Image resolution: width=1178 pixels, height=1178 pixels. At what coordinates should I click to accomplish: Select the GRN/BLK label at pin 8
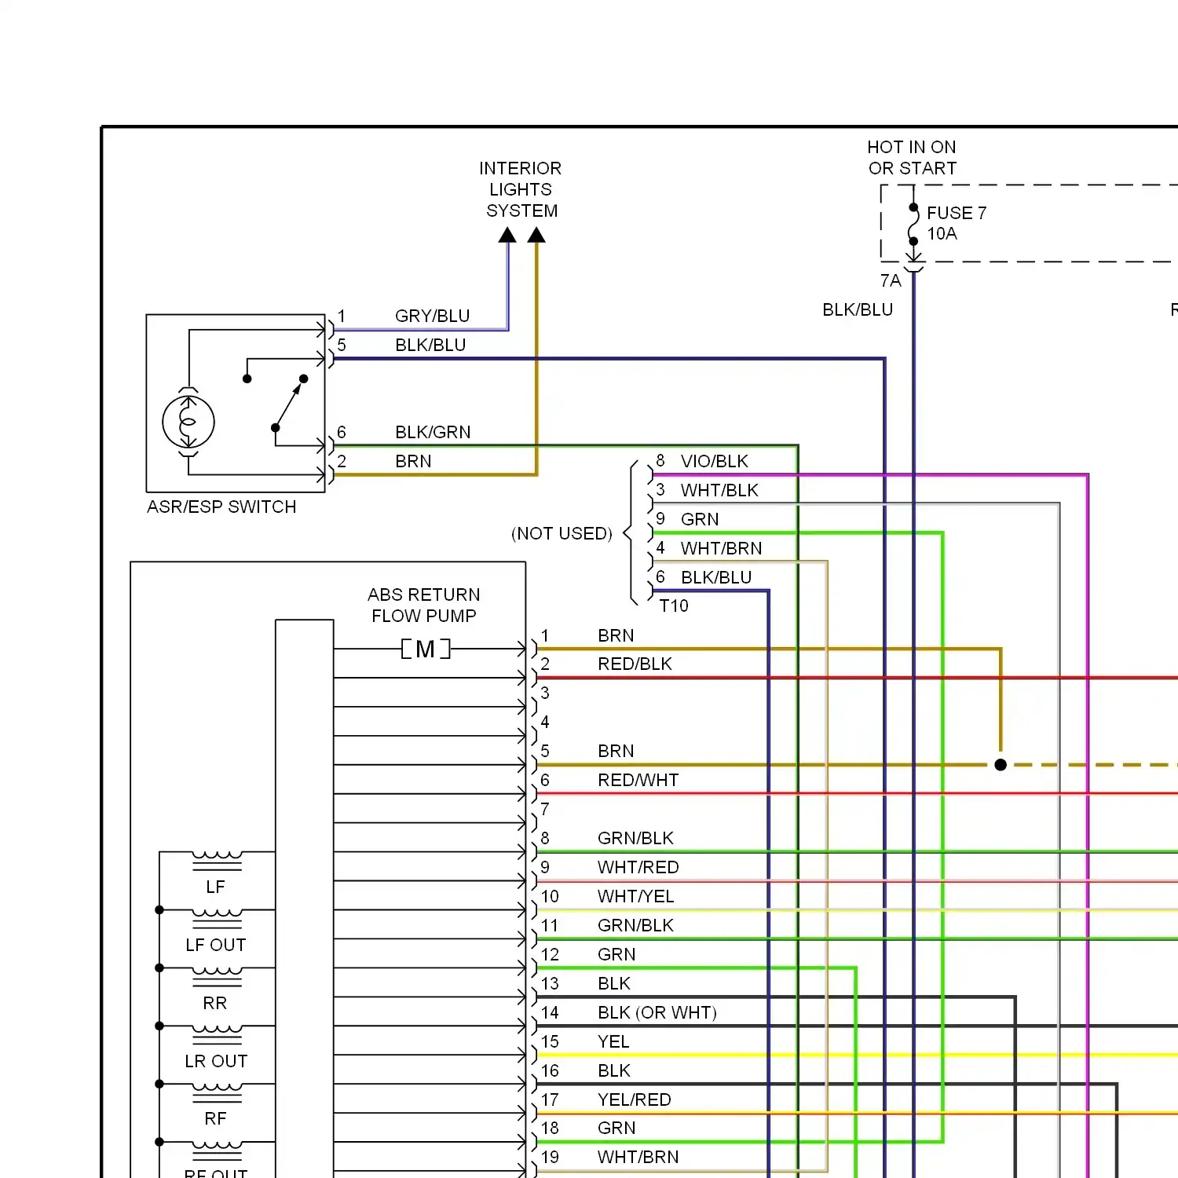tap(635, 838)
